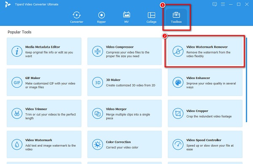Image resolution: width=253 pixels, height=164 pixels.
Task: Click 'Crop the redundant video footage' text
Action: pos(209,117)
